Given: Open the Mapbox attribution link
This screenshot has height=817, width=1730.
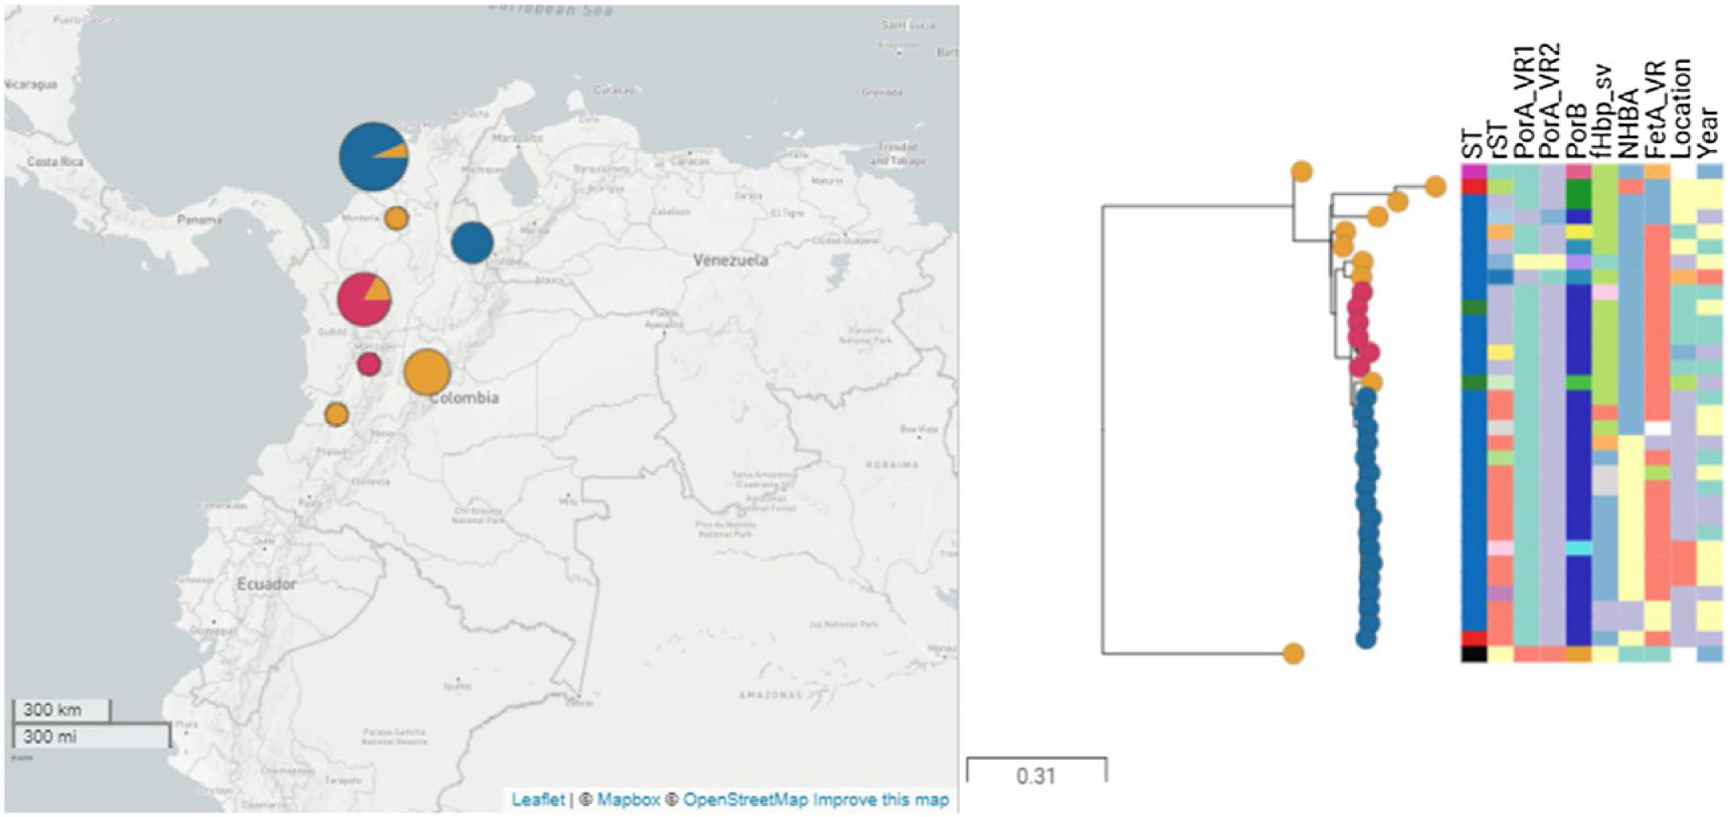Looking at the screenshot, I should click(628, 799).
